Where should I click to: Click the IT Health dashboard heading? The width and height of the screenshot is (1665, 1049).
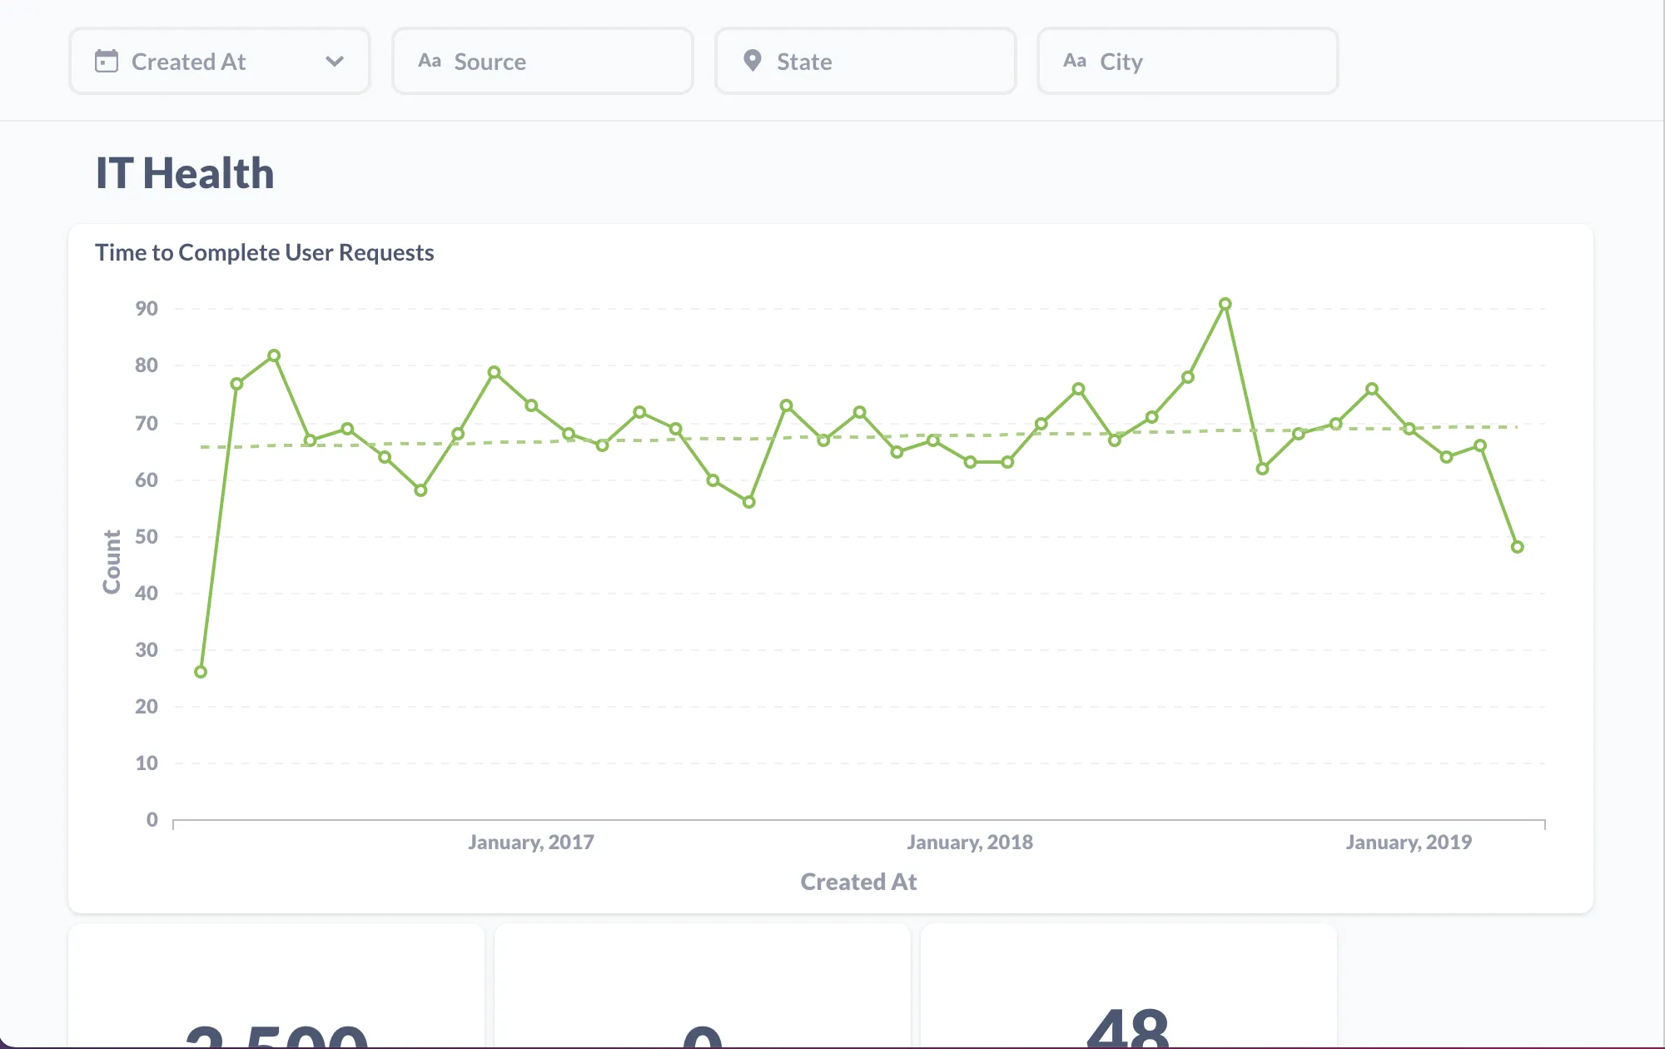point(185,173)
